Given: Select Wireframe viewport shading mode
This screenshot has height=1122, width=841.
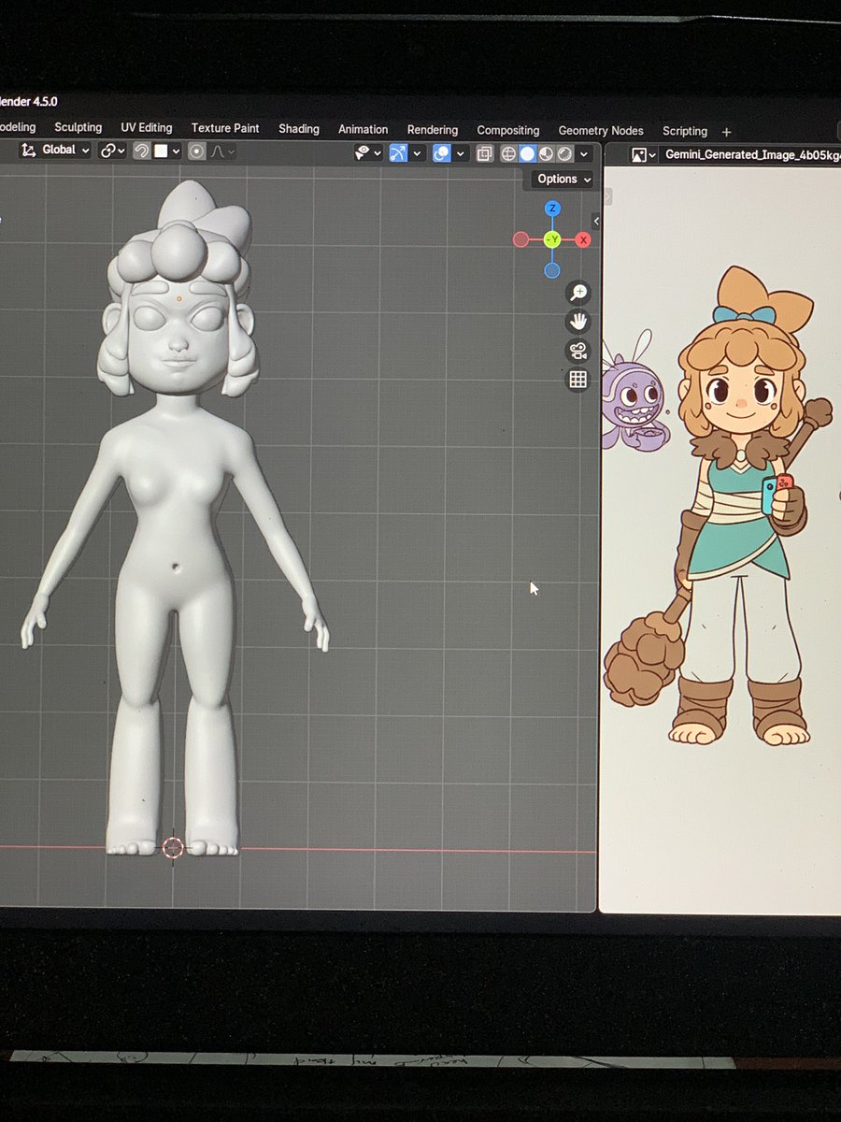Looking at the screenshot, I should tap(509, 153).
